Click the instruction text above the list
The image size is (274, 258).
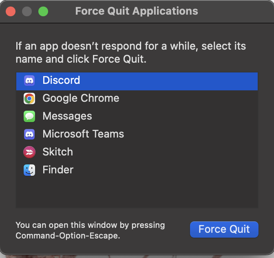tap(130, 52)
